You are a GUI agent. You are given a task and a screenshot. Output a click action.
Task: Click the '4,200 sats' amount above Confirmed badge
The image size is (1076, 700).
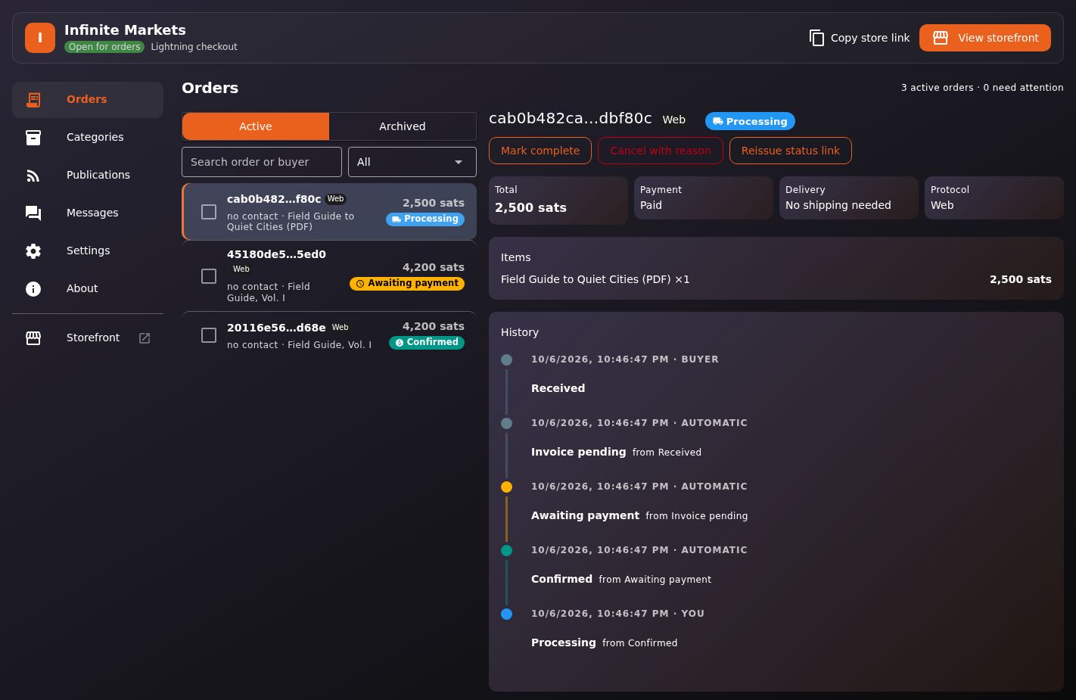coord(434,326)
